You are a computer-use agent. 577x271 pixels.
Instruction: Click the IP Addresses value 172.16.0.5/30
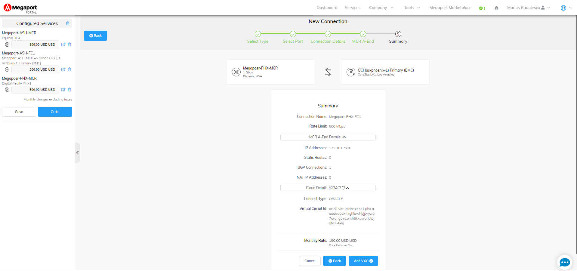(x=340, y=148)
